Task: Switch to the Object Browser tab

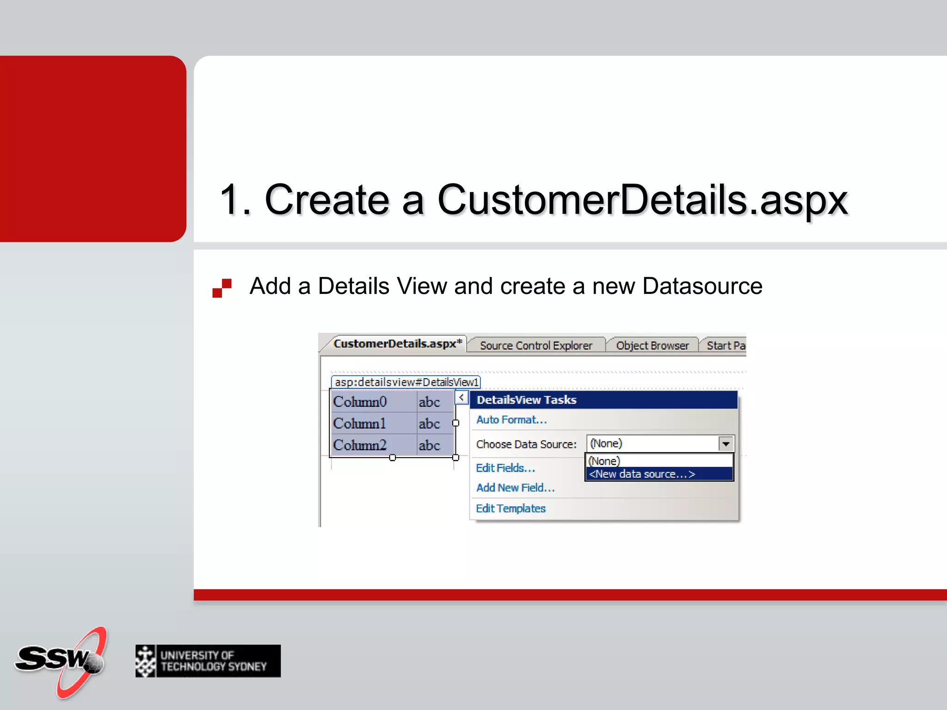Action: (x=652, y=346)
